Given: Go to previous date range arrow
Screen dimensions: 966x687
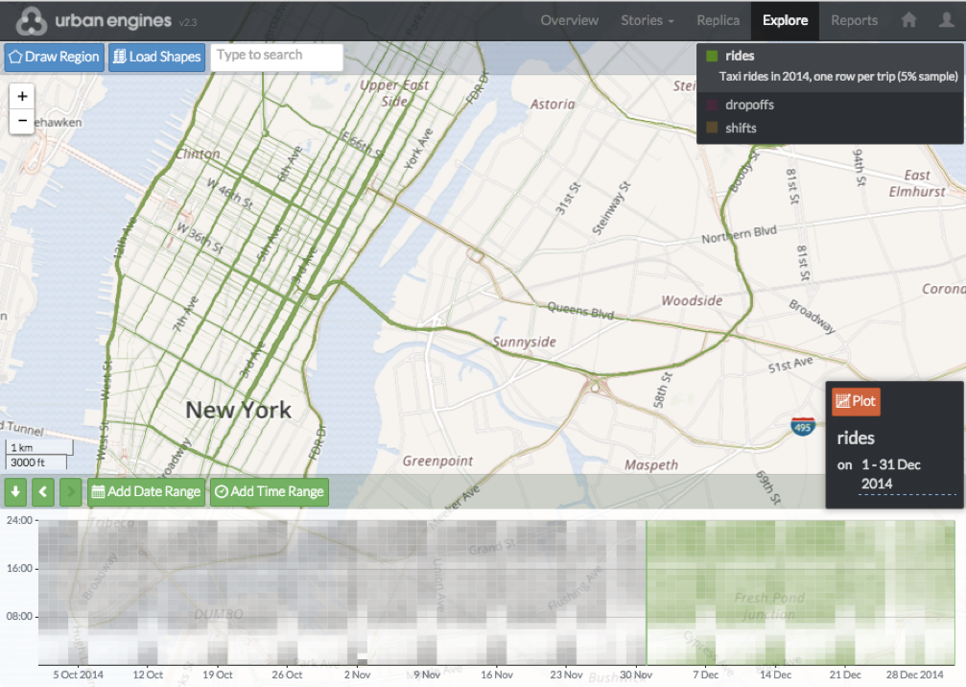Looking at the screenshot, I should point(43,492).
